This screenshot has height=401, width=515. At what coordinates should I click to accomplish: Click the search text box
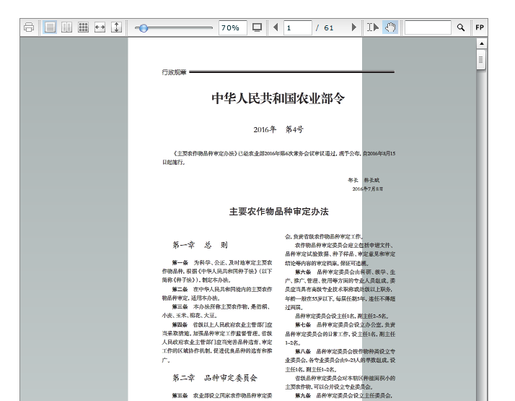point(428,27)
